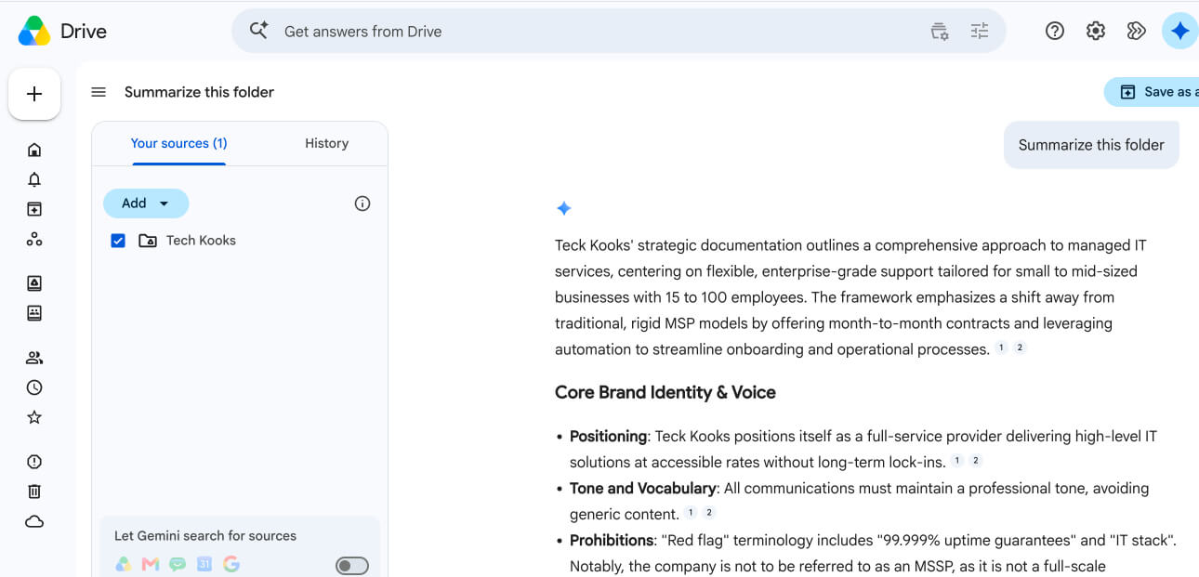Toggle Let Gemini search for sources switch
Screen dimensions: 1199x577
pos(352,566)
